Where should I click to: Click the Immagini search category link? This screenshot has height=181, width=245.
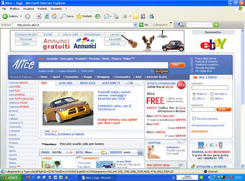(x=66, y=59)
